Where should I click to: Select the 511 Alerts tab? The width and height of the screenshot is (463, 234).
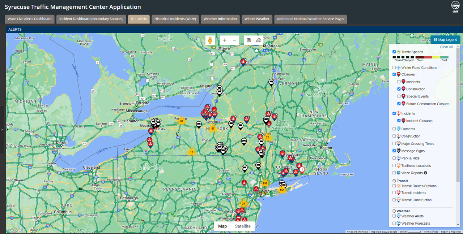point(139,19)
